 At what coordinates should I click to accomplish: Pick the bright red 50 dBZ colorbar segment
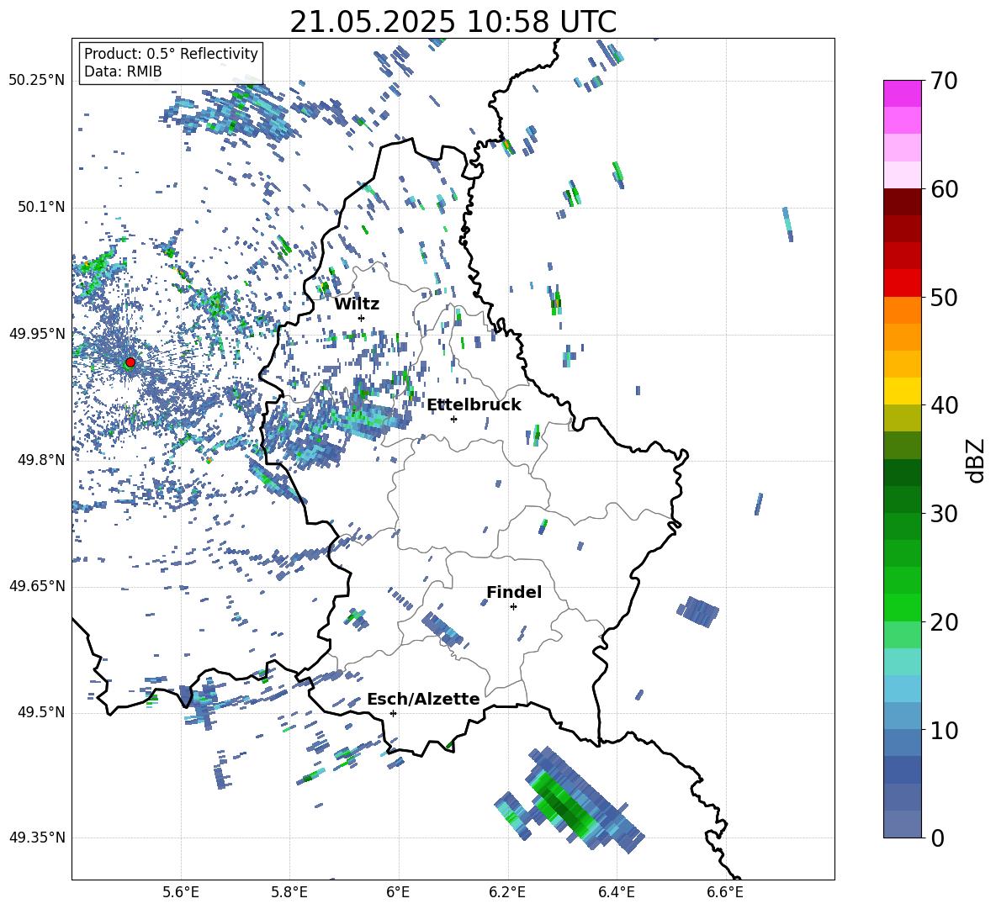tap(902, 283)
